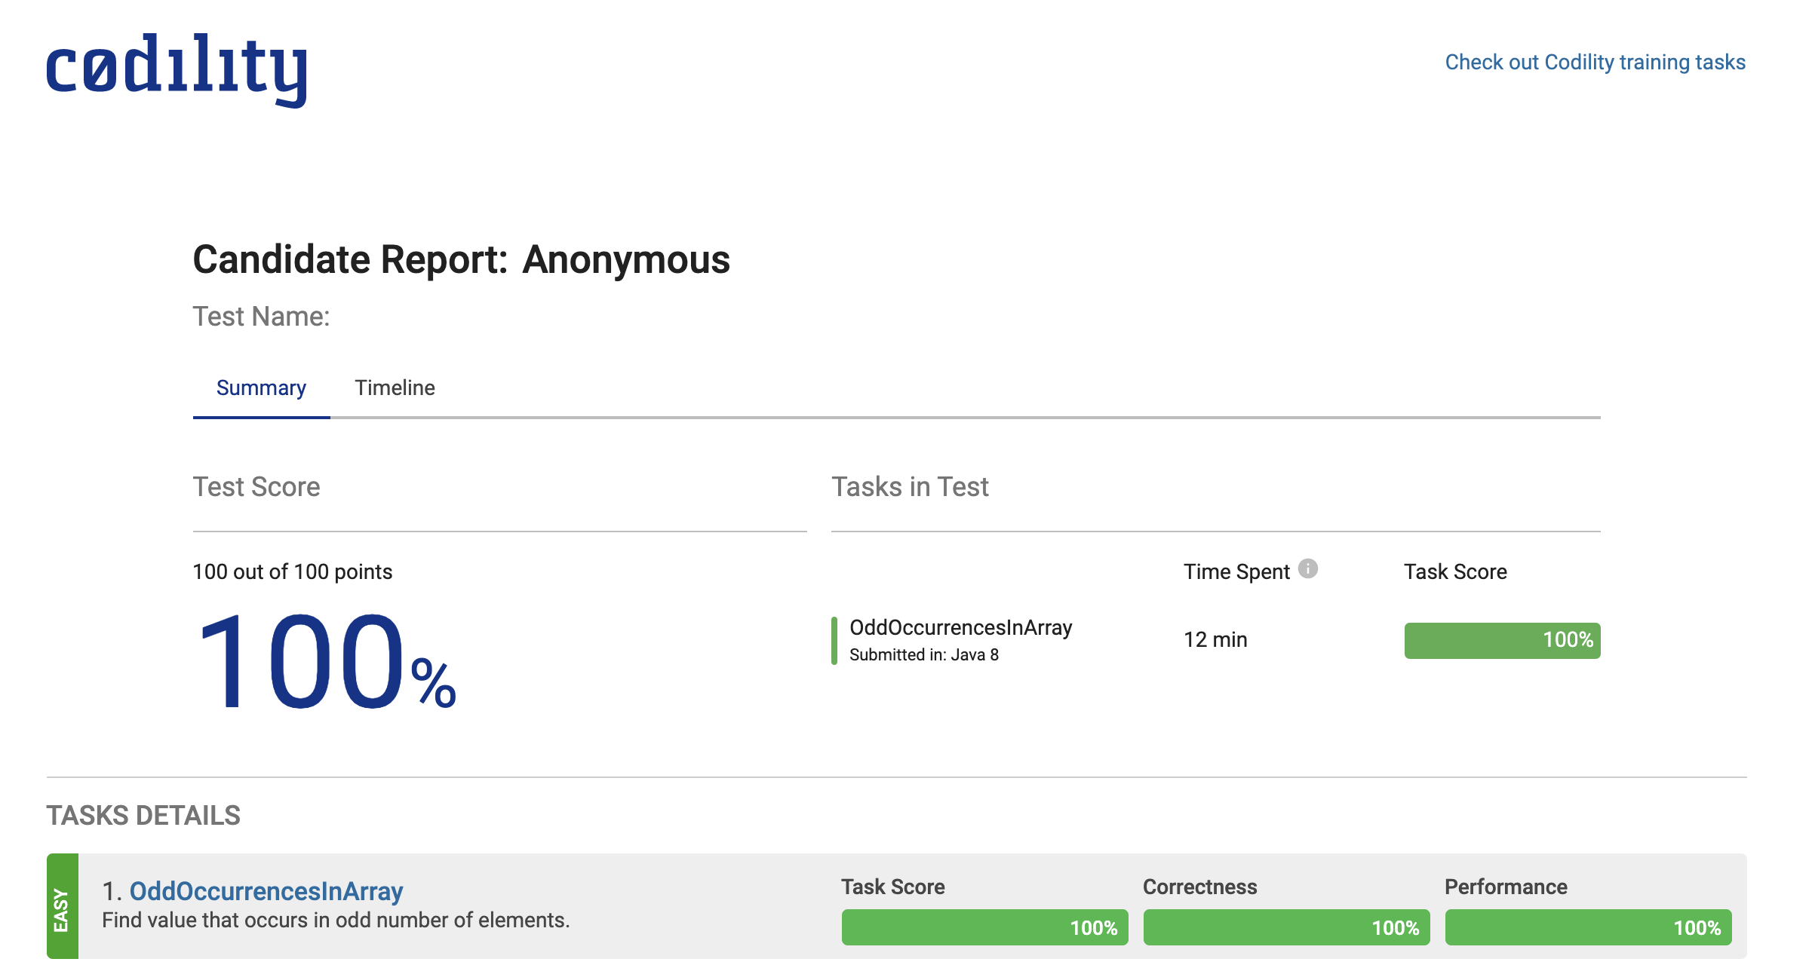This screenshot has width=1812, height=965.
Task: Click the task details Task Score 100% bar
Action: coord(984,927)
